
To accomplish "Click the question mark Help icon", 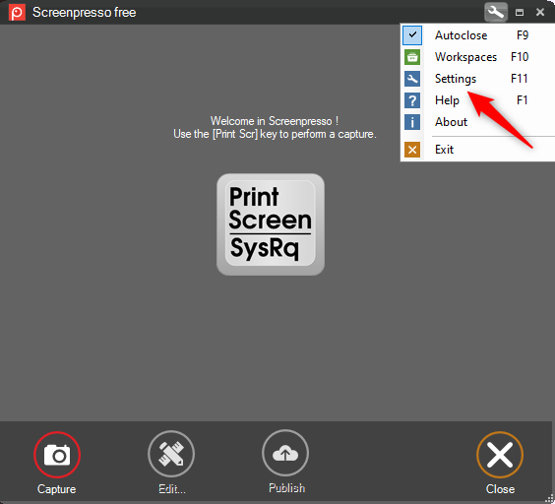I will coord(412,100).
